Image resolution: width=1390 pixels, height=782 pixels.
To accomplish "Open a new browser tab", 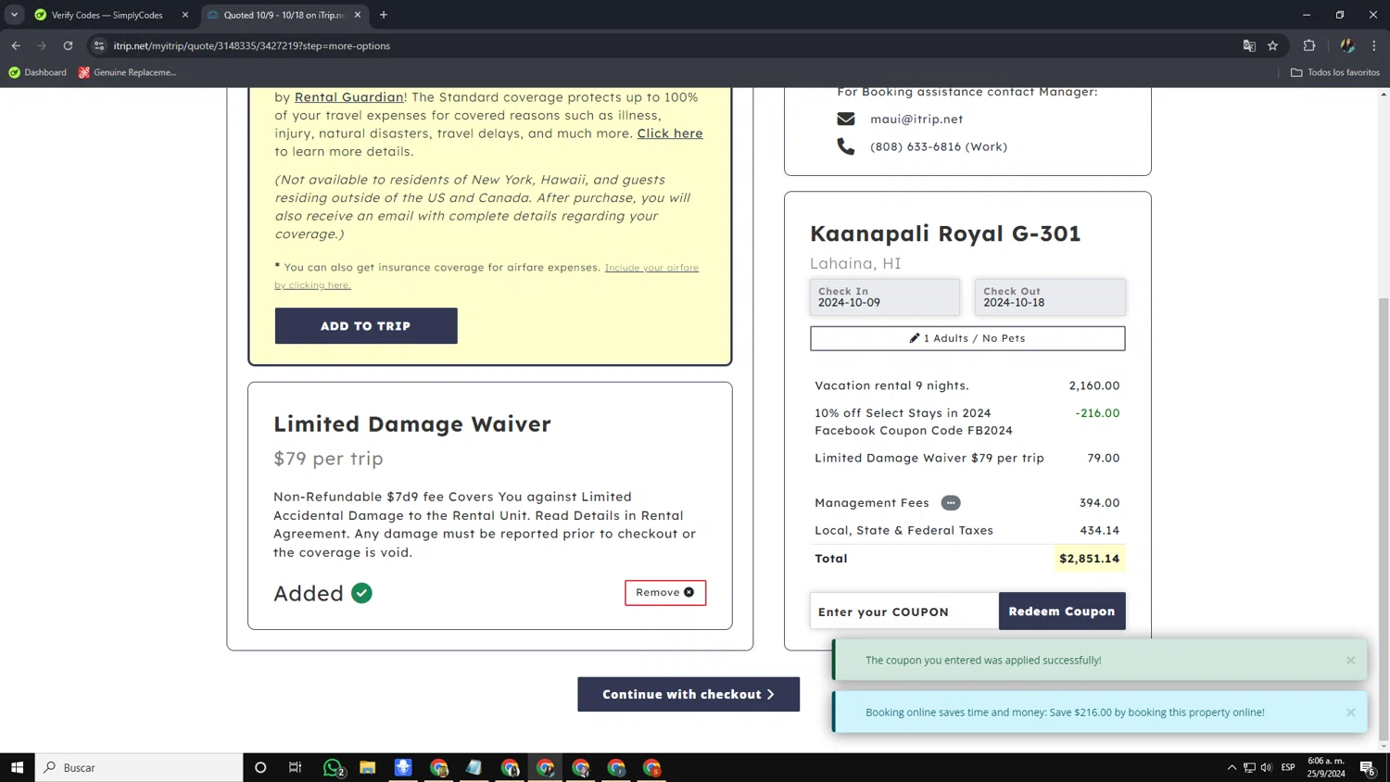I will [384, 15].
